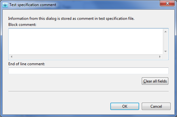Focus the End of line comment field
The width and height of the screenshot is (177, 117).
88,71
